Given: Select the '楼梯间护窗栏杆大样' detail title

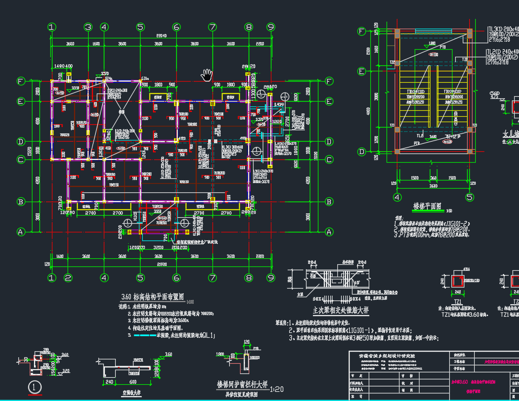Looking at the screenshot, I should tap(242, 384).
